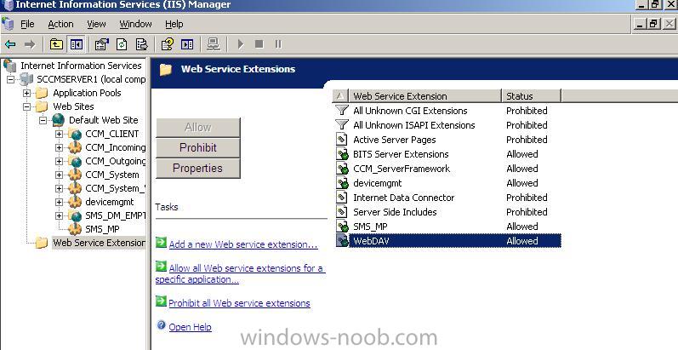The height and width of the screenshot is (350, 678).
Task: Select the Server Side Includes extension row
Action: tap(448, 212)
